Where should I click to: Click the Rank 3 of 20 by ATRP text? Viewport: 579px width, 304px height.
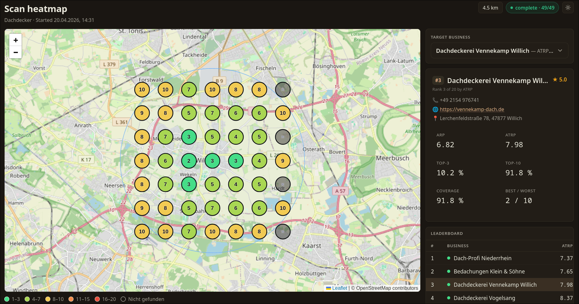click(452, 89)
